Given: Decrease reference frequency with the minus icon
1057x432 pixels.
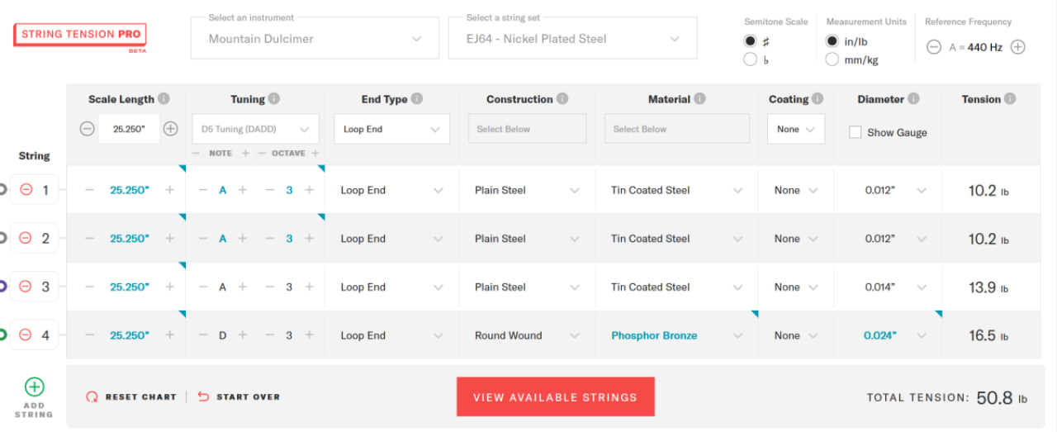Looking at the screenshot, I should [934, 47].
